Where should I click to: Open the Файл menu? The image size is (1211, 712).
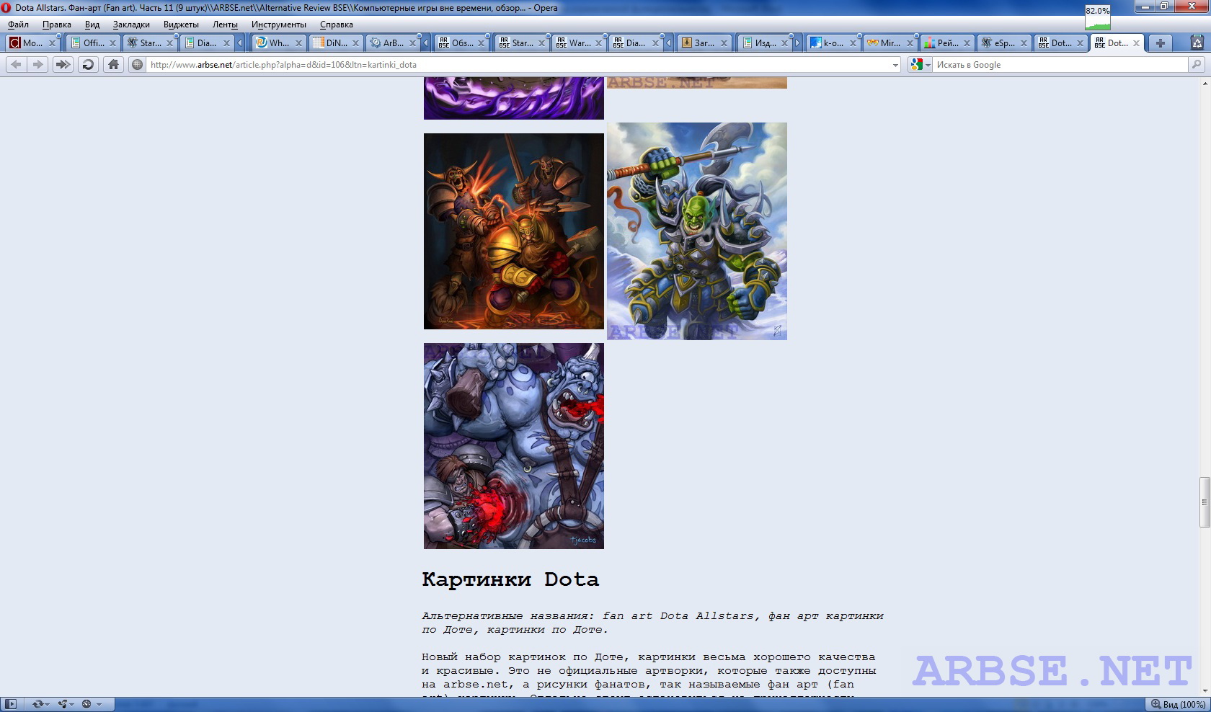tap(18, 25)
